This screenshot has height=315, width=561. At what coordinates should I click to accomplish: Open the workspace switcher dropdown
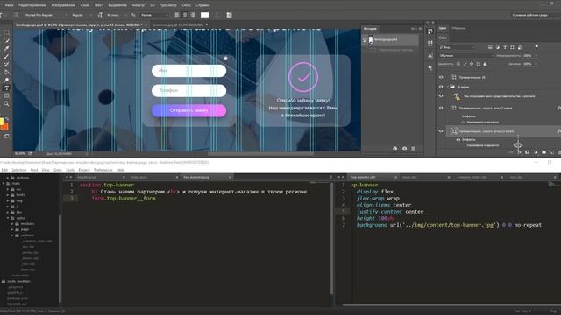pos(534,15)
